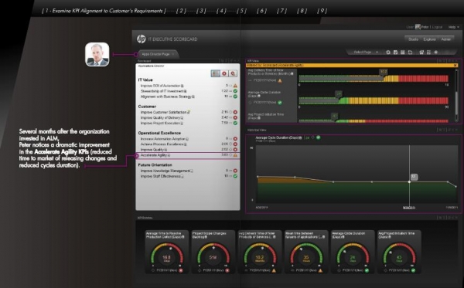Open the Average Cycle Duration gauge card

pyautogui.click(x=353, y=252)
